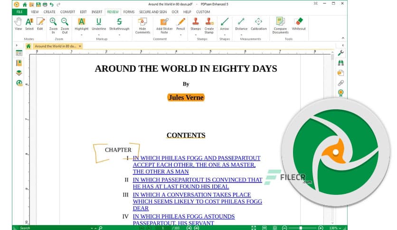Open the Bookmarks panel in left sidebar
The width and height of the screenshot is (397, 230).
(x=19, y=63)
